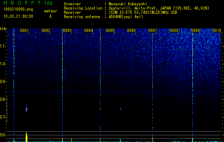Click the tall yellow signal-level bar
Image resolution: width=224 pixels, height=142 pixels.
tap(26, 137)
